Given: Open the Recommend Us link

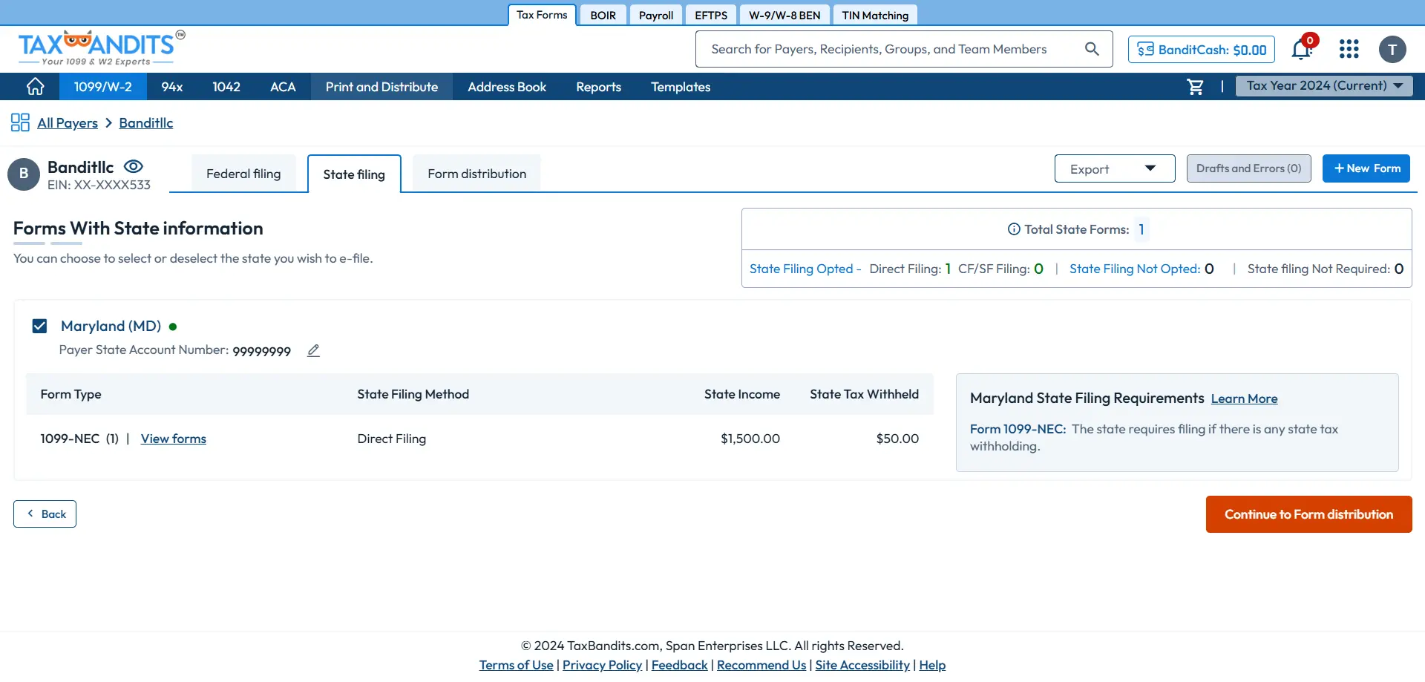Looking at the screenshot, I should [761, 665].
